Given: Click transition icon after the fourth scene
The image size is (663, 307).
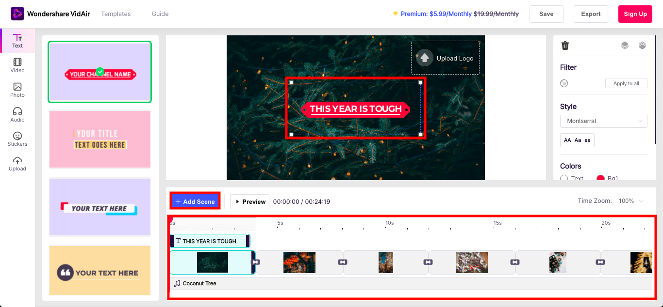Looking at the screenshot, I should tap(514, 262).
